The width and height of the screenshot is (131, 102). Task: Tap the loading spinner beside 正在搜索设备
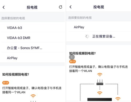(87, 36)
